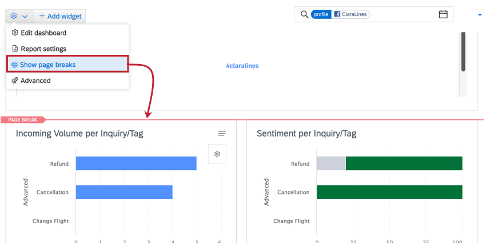Click the Incoming Volume widget gear icon

[217, 154]
